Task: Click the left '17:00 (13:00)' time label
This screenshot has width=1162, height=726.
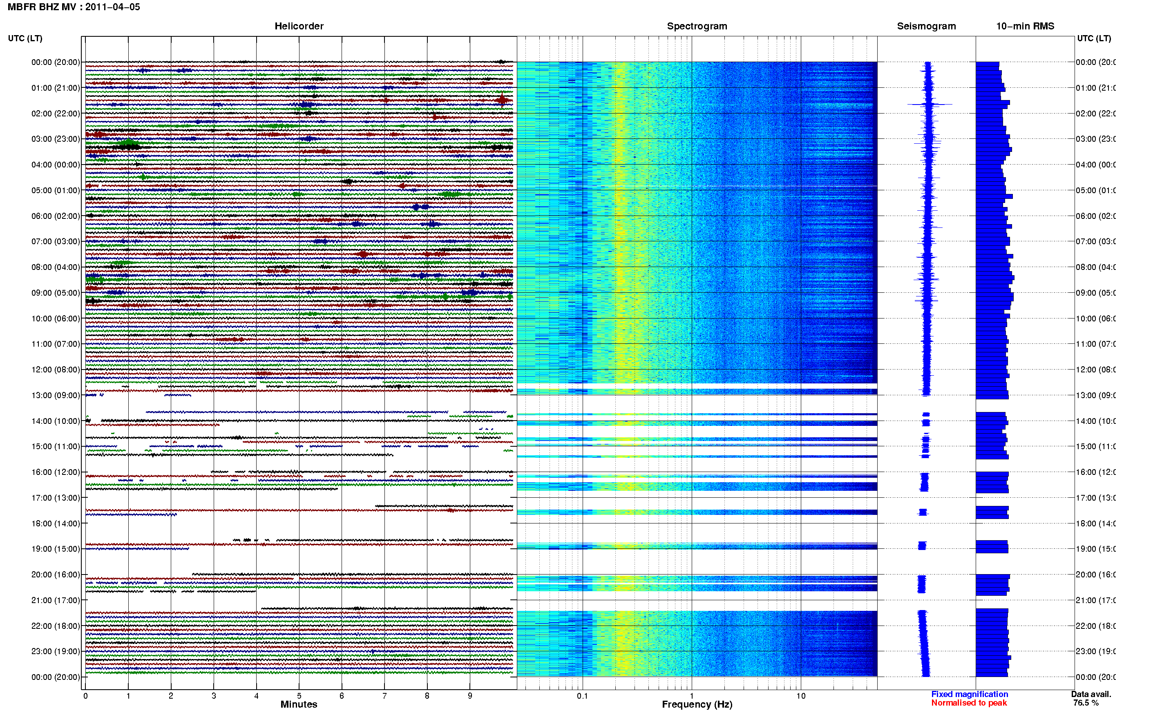Action: [56, 498]
